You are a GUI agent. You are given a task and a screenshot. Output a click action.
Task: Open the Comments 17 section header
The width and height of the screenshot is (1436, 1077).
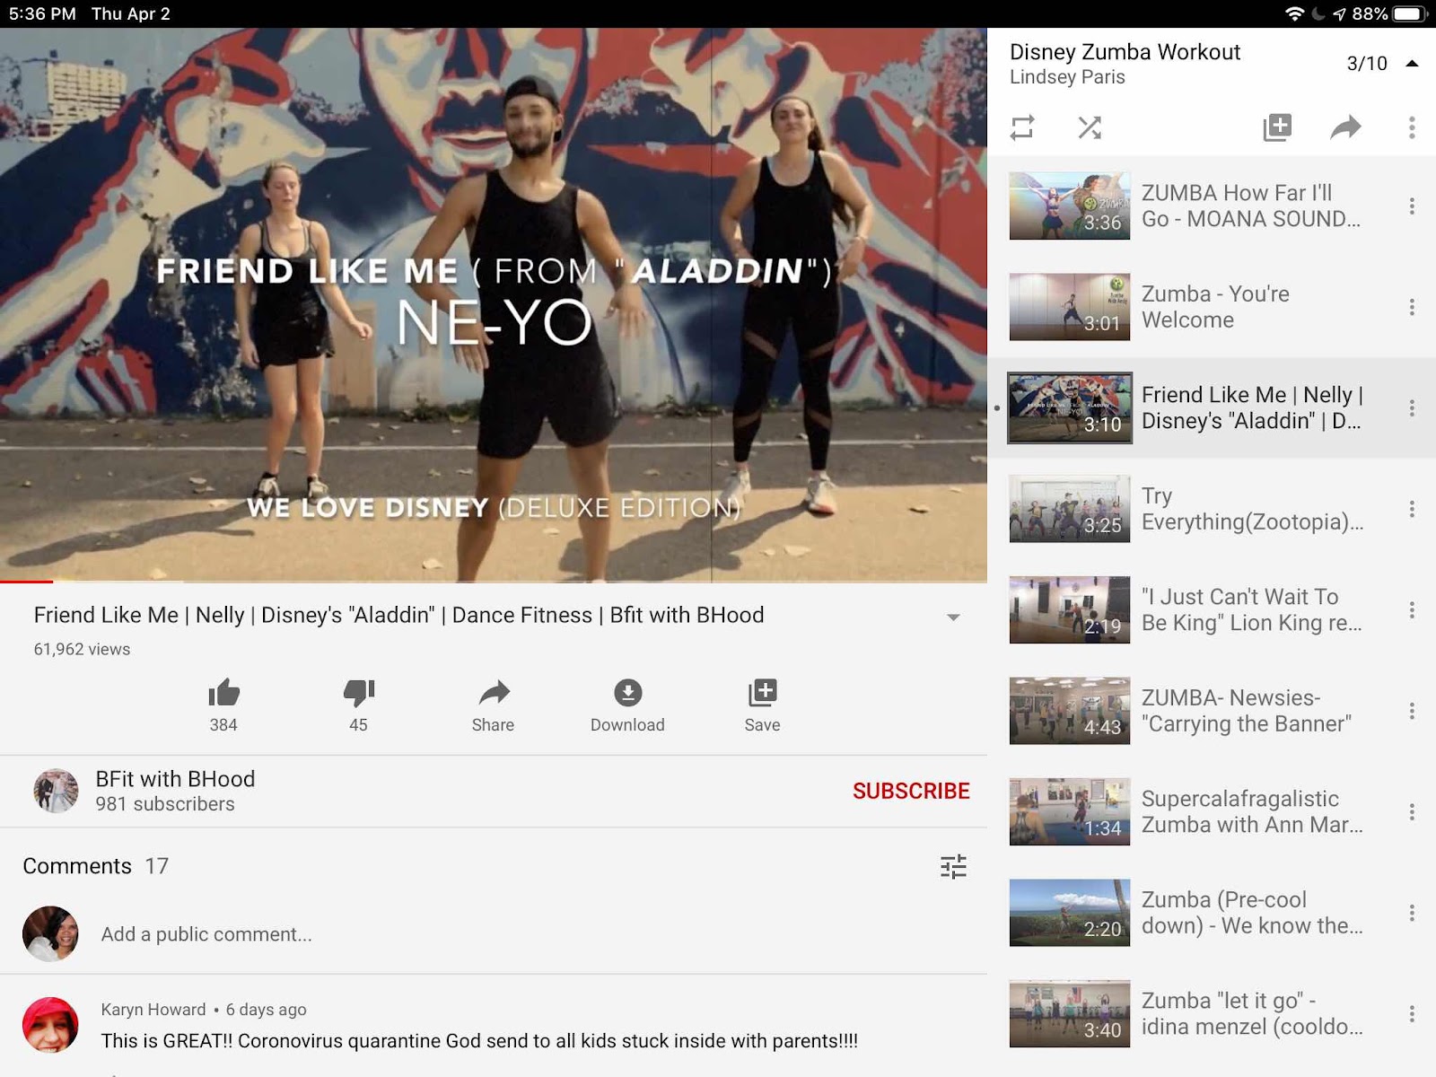click(95, 866)
